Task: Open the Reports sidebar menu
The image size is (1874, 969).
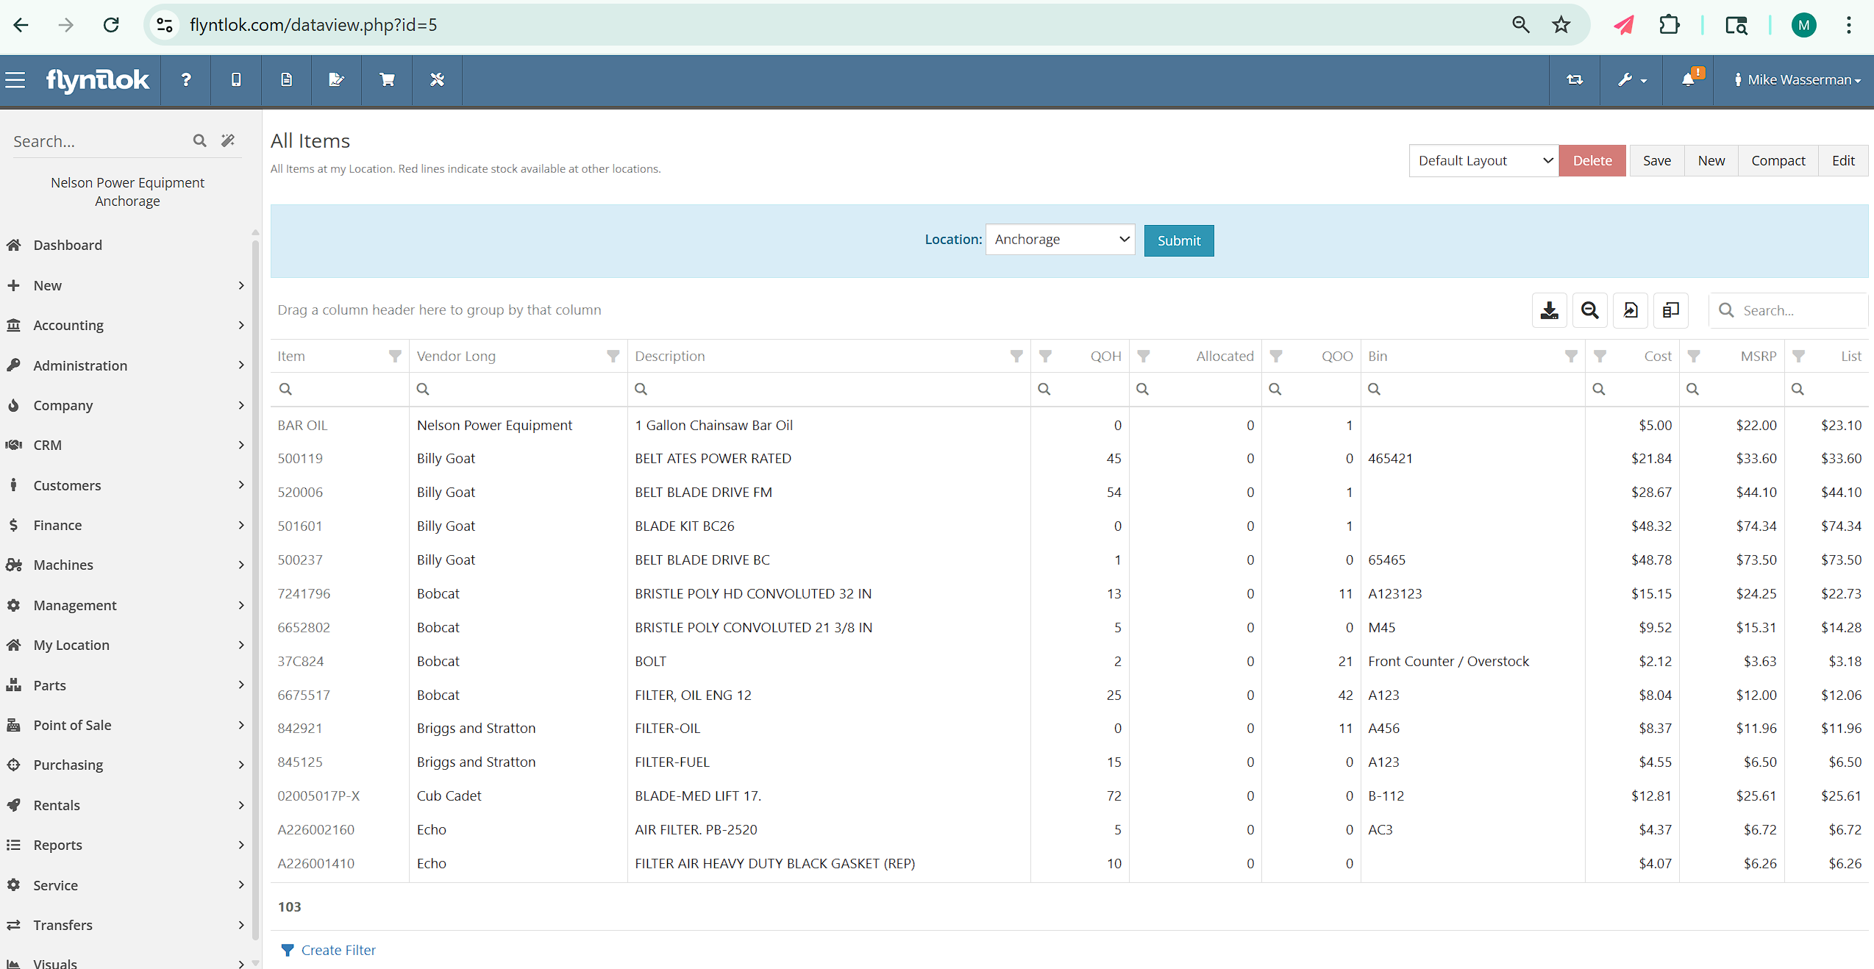Action: tap(125, 845)
